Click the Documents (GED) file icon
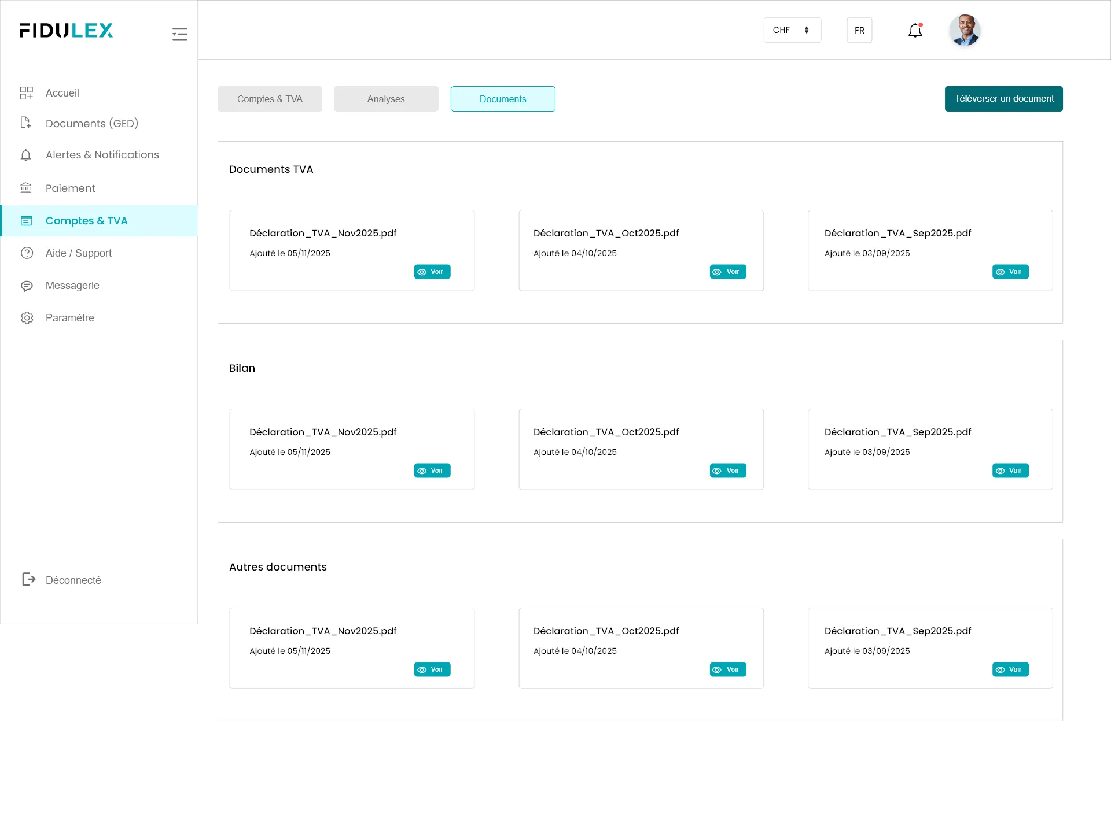Screen dimensions: 1111x822 25,123
